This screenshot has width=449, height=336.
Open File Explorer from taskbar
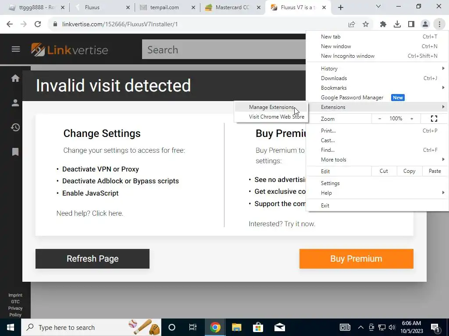point(236,327)
